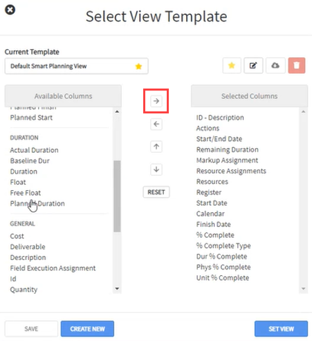Move selected column down with down arrow
The image size is (312, 341).
[156, 169]
